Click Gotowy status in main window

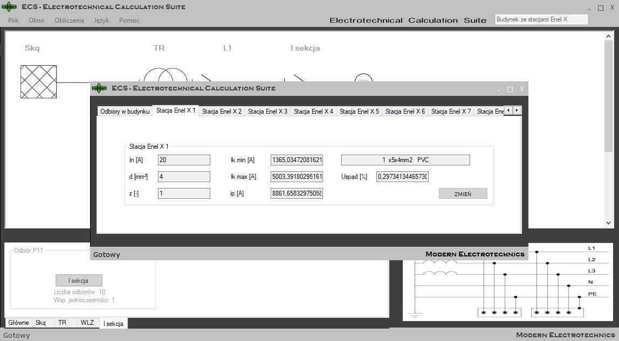click(17, 336)
